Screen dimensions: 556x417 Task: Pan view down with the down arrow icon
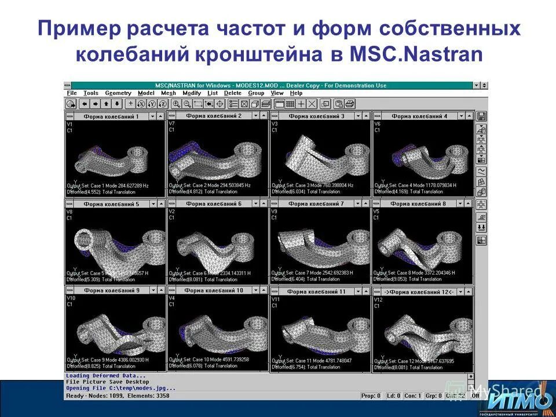click(x=117, y=104)
